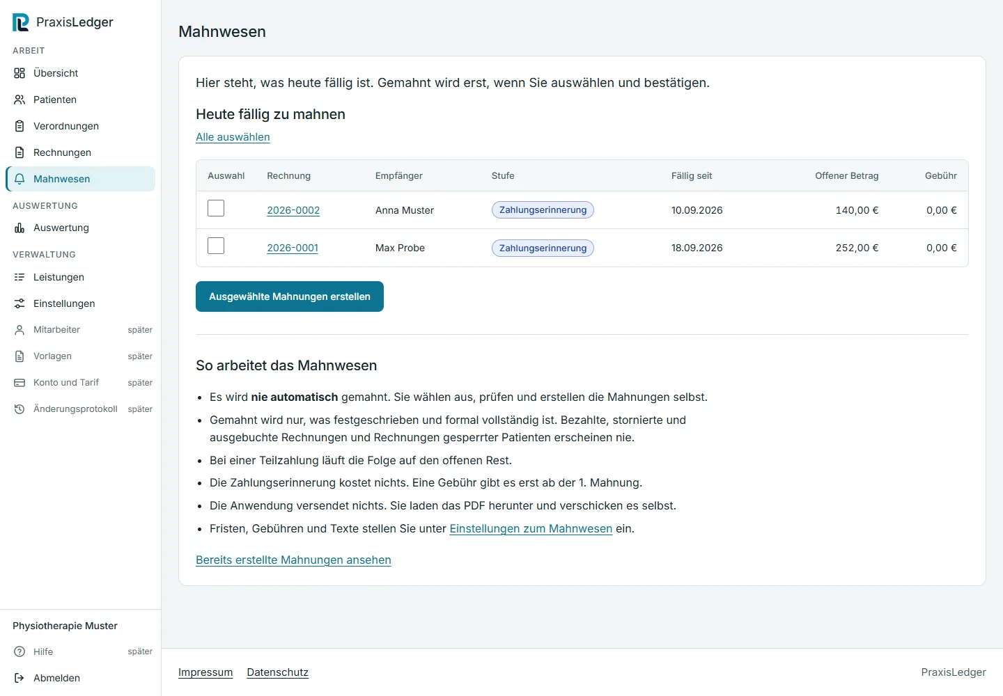The width and height of the screenshot is (1003, 696).
Task: Click the Leistungen list icon
Action: pyautogui.click(x=20, y=277)
